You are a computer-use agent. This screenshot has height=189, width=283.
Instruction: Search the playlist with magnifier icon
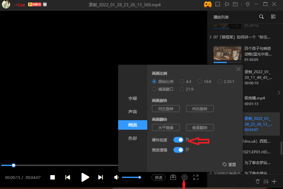tap(261, 17)
